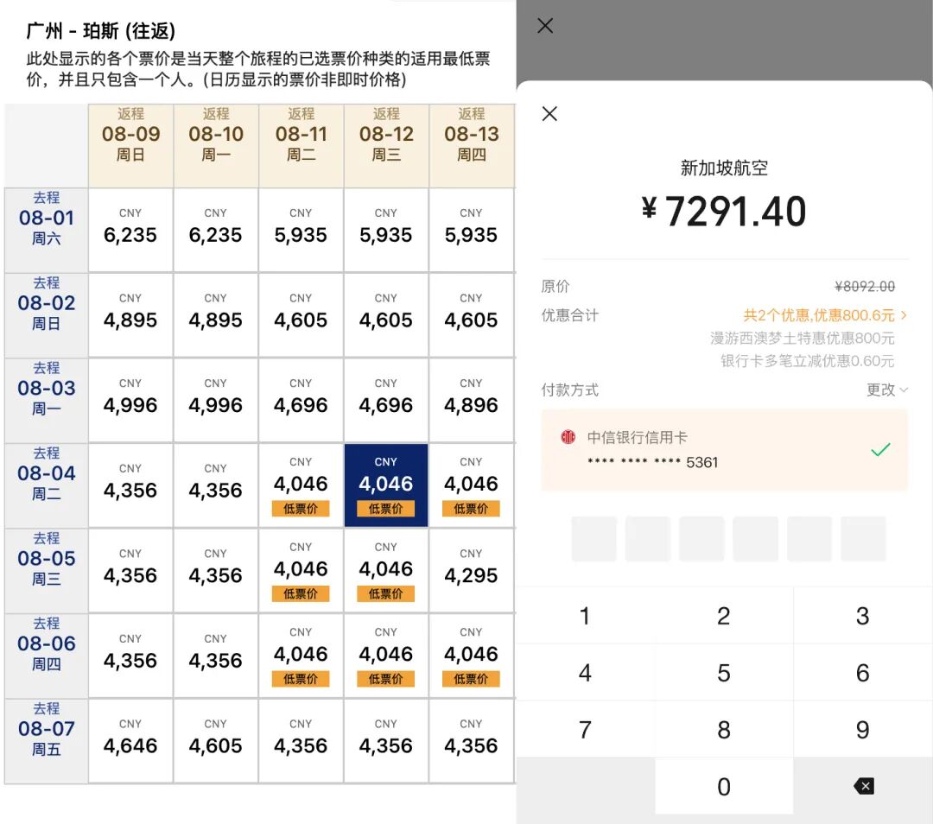Pick the 4,046 low fare for 08-04 / 08-13
The image size is (933, 824).
click(x=472, y=485)
